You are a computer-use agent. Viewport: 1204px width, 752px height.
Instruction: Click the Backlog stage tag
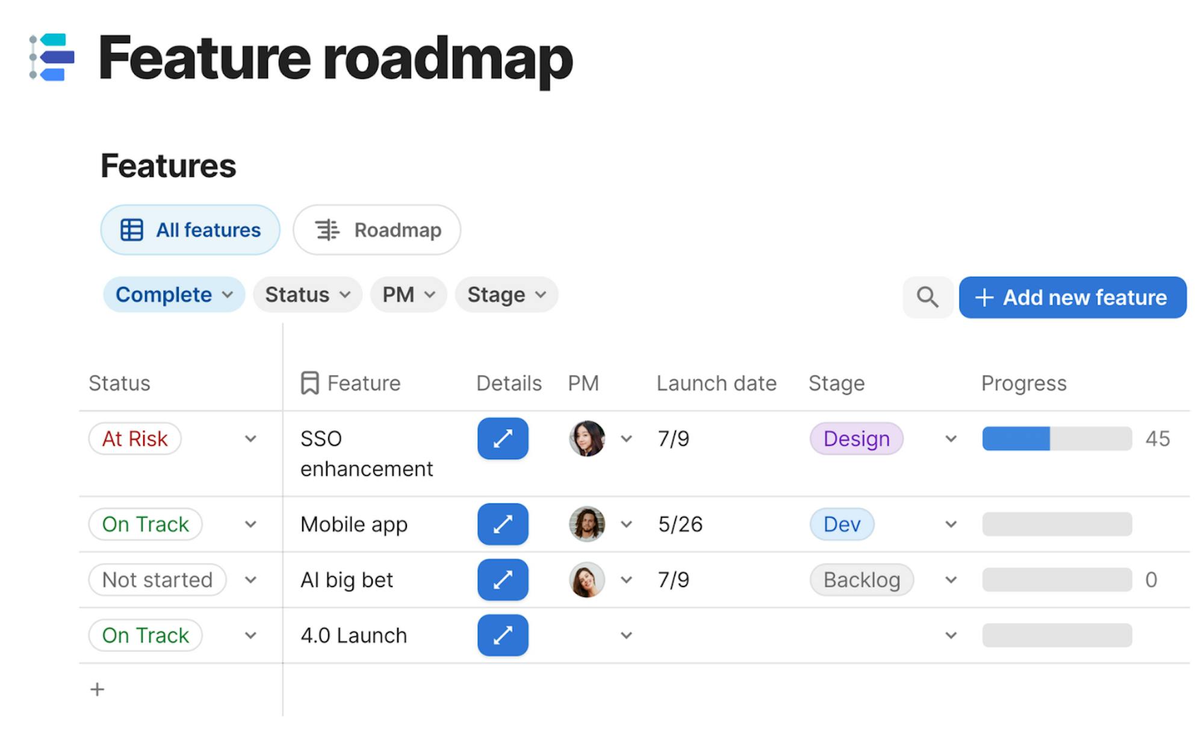click(861, 580)
